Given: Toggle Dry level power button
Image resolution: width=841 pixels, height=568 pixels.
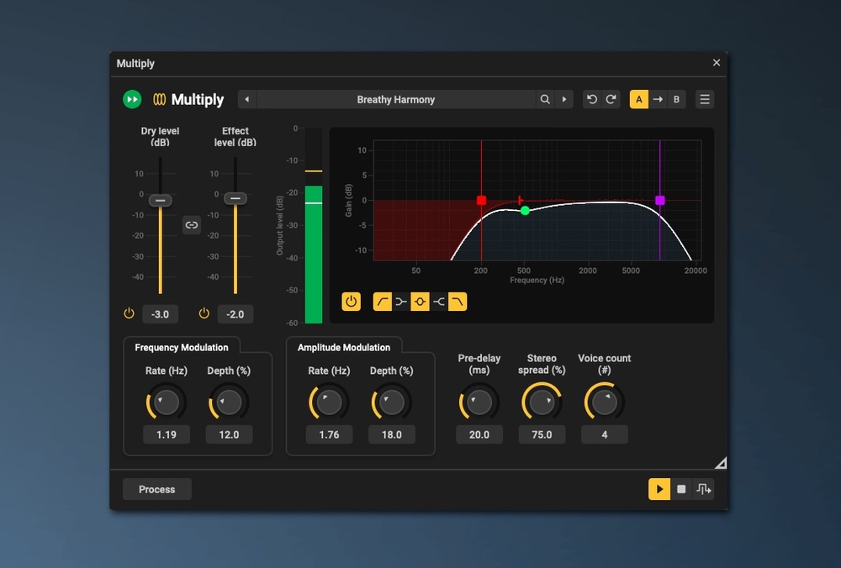Looking at the screenshot, I should (129, 313).
